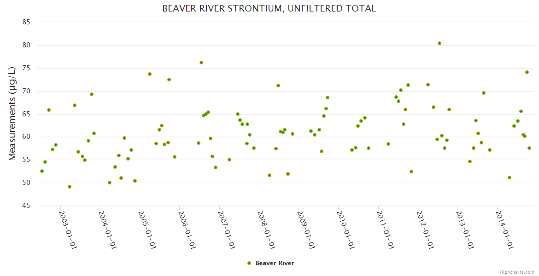Open the Highcharts.com credits link

click(517, 272)
